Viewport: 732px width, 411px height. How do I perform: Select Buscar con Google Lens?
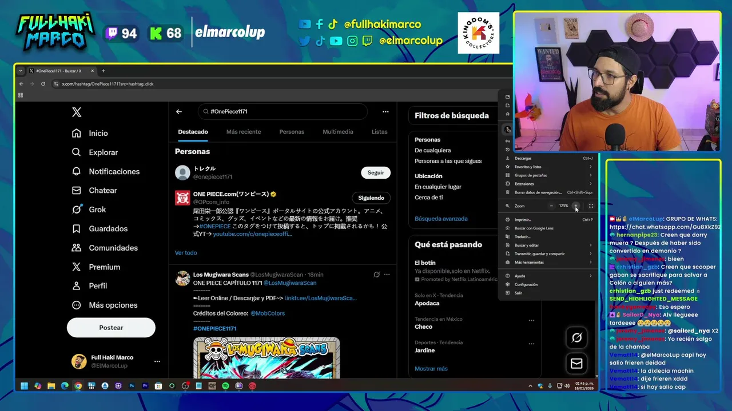[549, 228]
